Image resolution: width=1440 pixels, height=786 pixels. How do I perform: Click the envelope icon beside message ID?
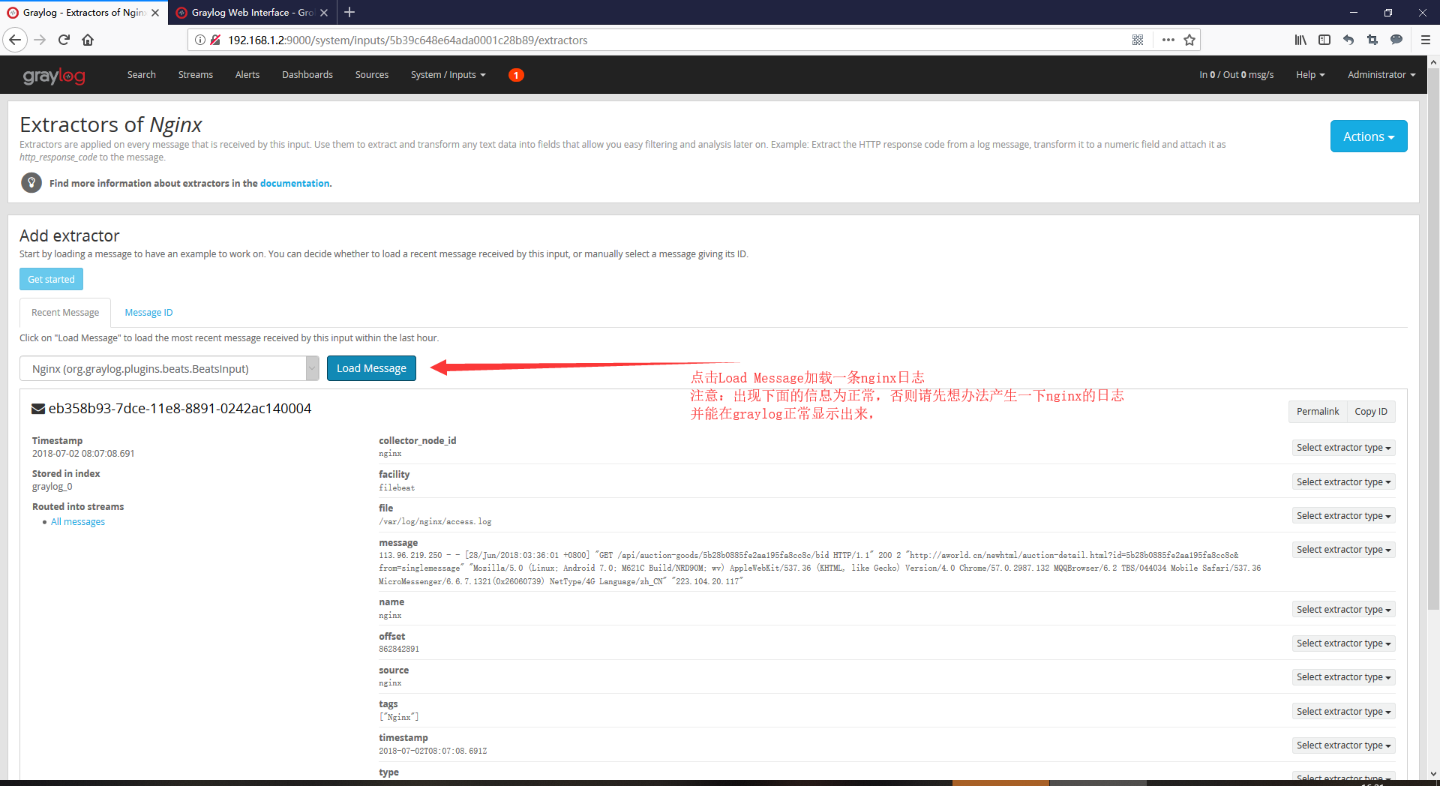(38, 409)
